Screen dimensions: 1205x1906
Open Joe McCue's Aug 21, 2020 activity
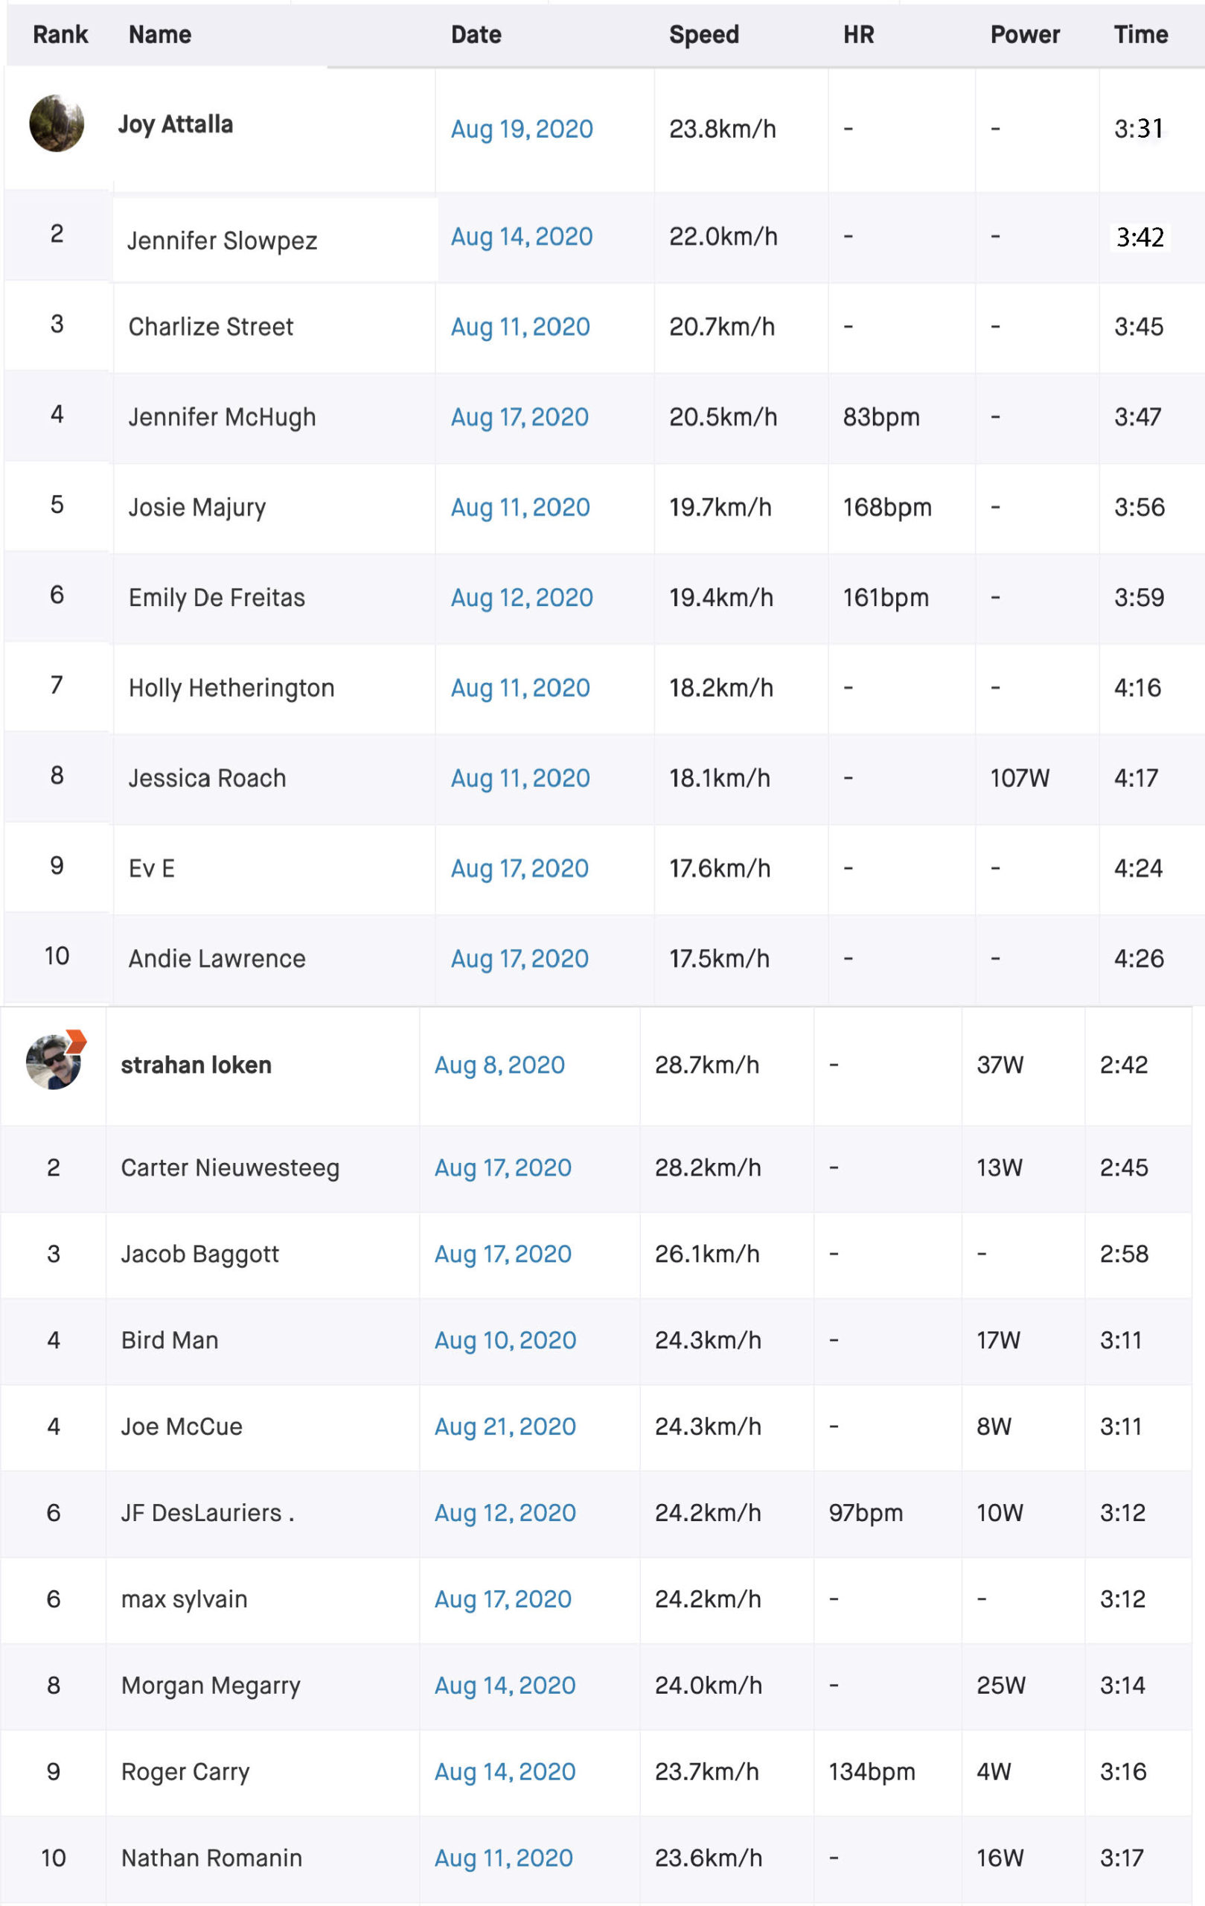[505, 1427]
